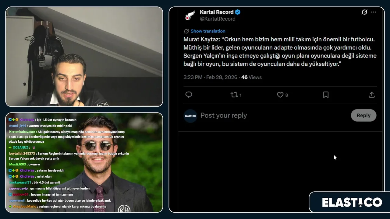Select chat username Kerembabayasor

click(22, 132)
